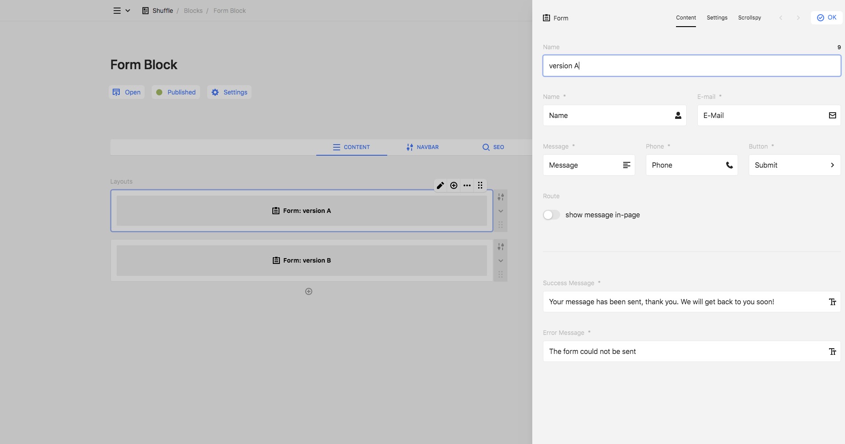
Task: Expand chevron beside Form: version B
Action: (501, 261)
